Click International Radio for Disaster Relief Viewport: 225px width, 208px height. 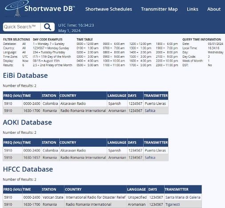tap(96, 197)
